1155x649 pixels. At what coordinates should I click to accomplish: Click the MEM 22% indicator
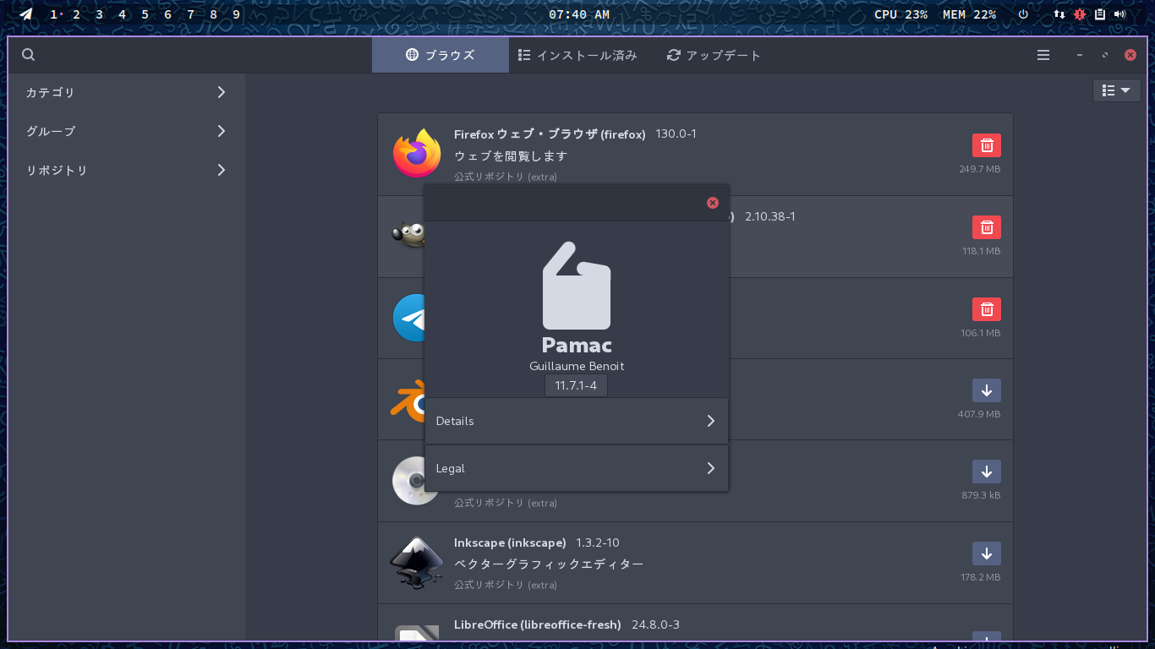[969, 14]
